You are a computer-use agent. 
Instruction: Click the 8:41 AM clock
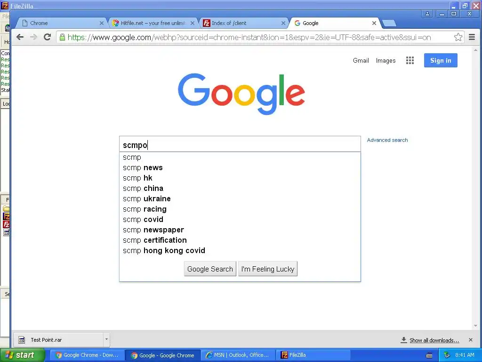(x=465, y=355)
